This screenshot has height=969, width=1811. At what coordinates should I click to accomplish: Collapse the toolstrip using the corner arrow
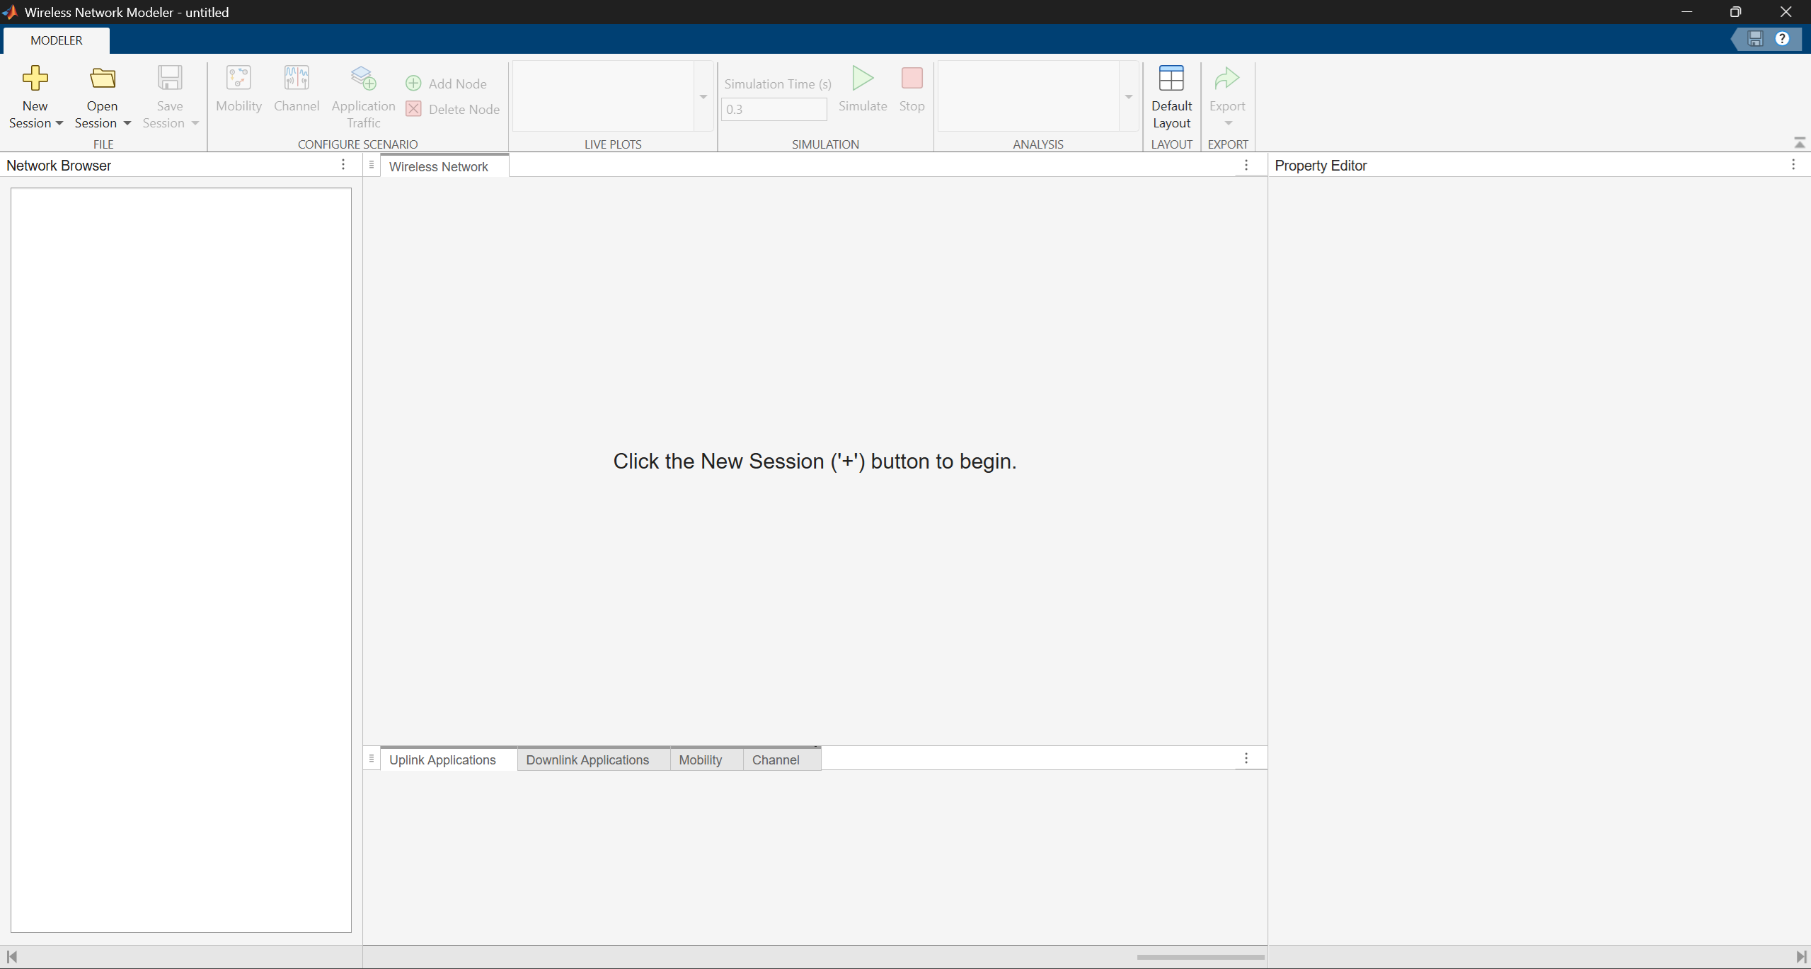[x=1800, y=143]
